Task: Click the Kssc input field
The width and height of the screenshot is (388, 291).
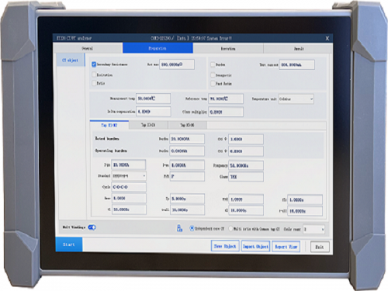Action: tap(129, 199)
